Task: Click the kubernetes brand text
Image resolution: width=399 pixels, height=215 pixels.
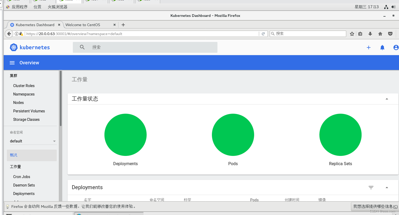Action: pos(35,47)
